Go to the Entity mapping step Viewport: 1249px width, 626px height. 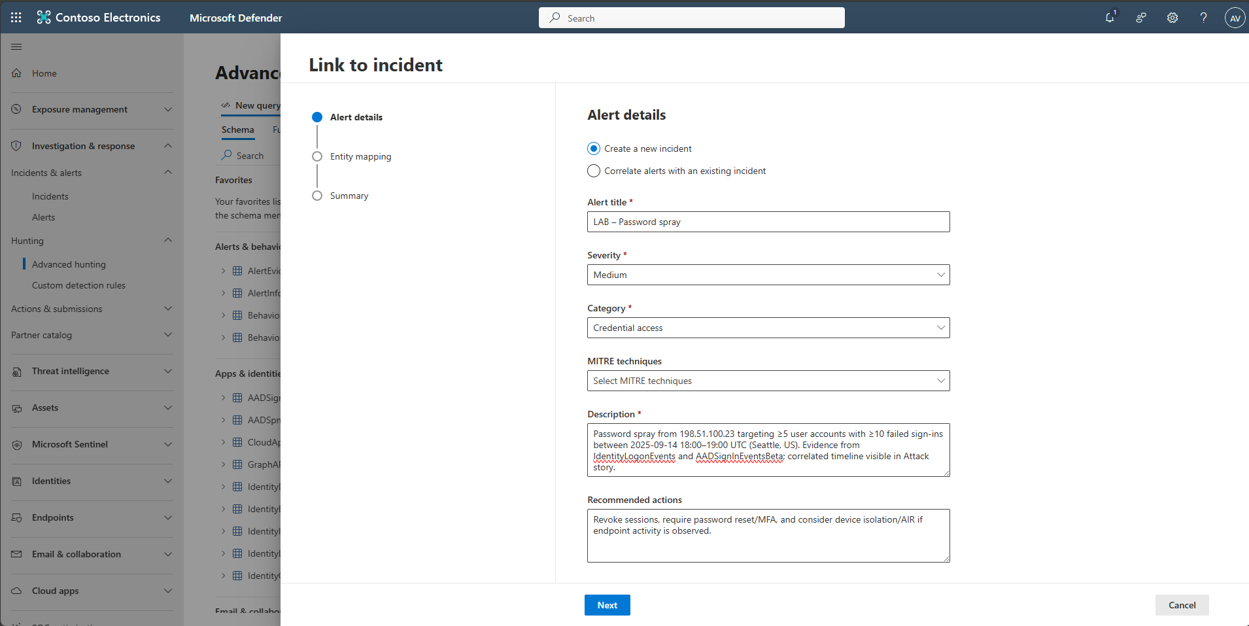[x=360, y=156]
